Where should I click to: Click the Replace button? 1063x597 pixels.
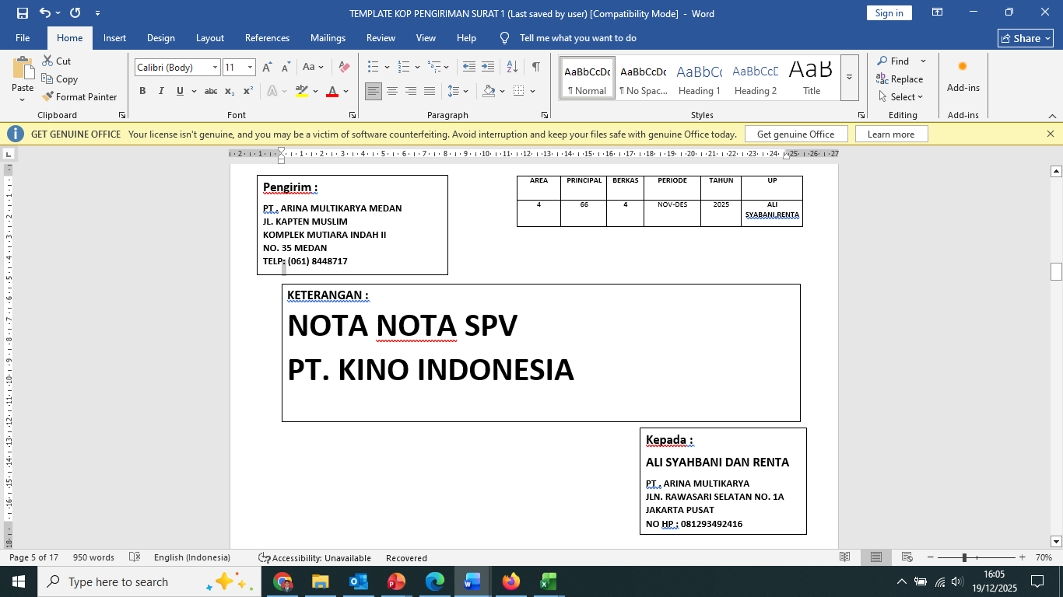point(900,79)
